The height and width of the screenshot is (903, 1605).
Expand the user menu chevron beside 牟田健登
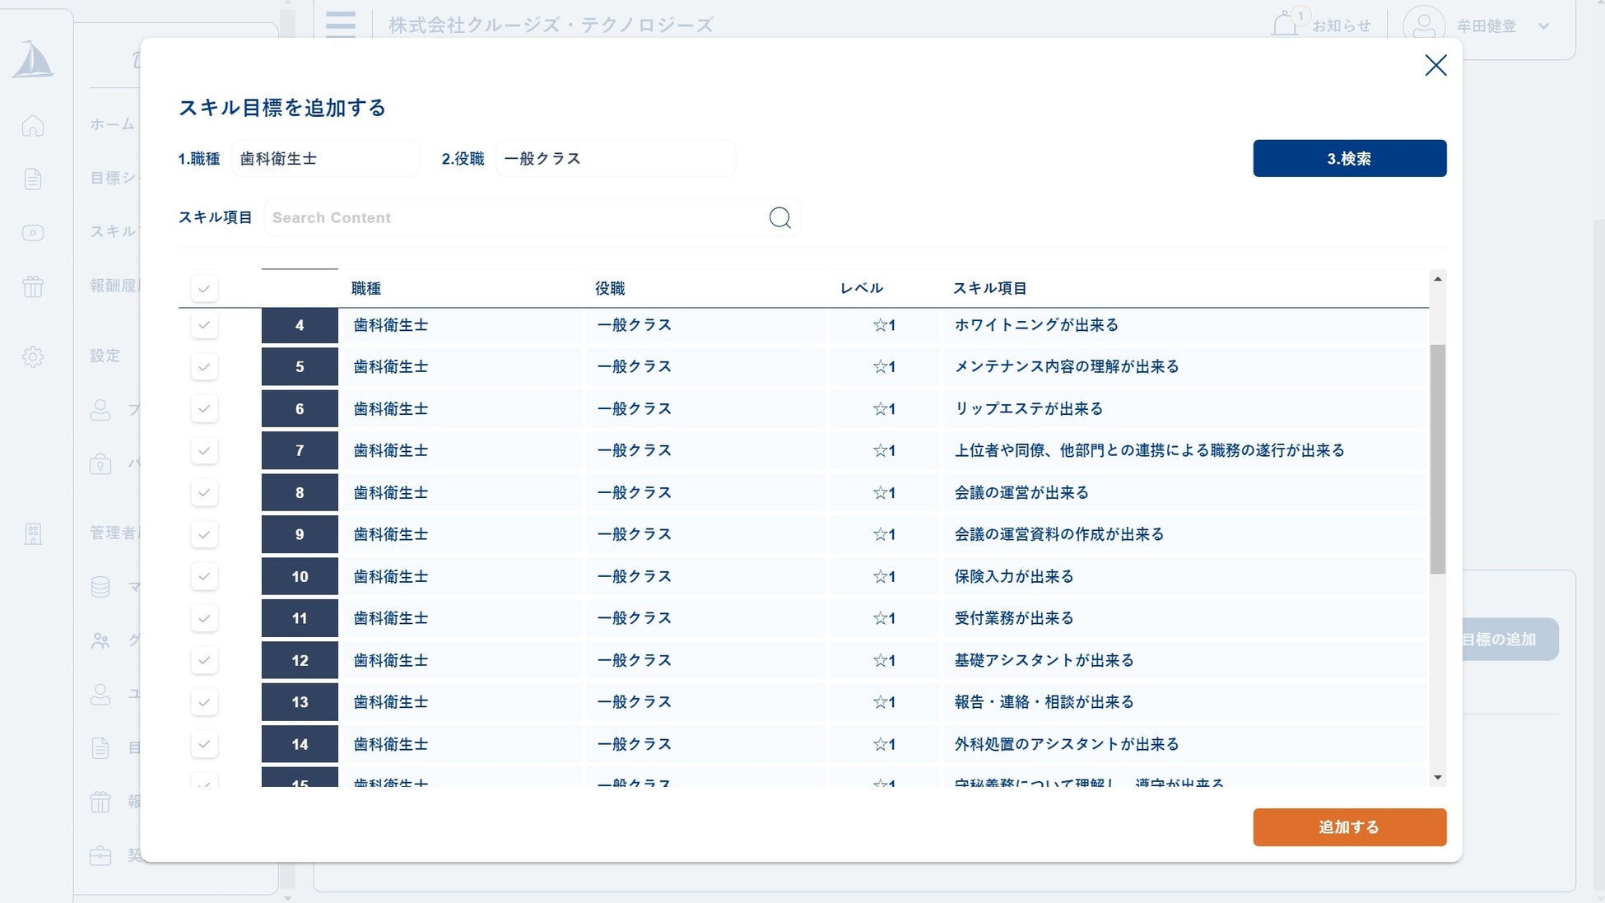pyautogui.click(x=1543, y=26)
